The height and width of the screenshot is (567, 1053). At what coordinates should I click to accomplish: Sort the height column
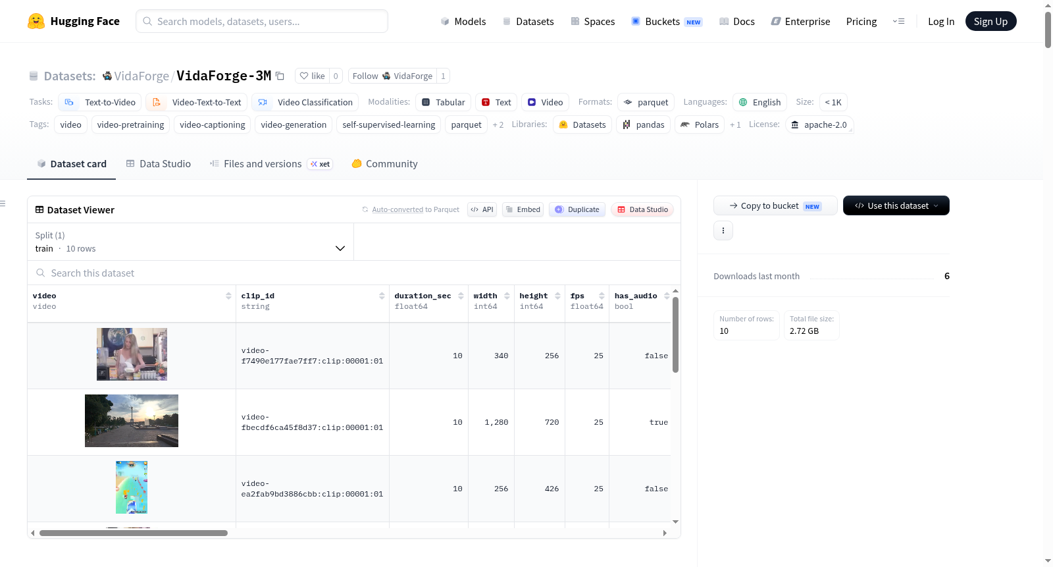point(557,296)
